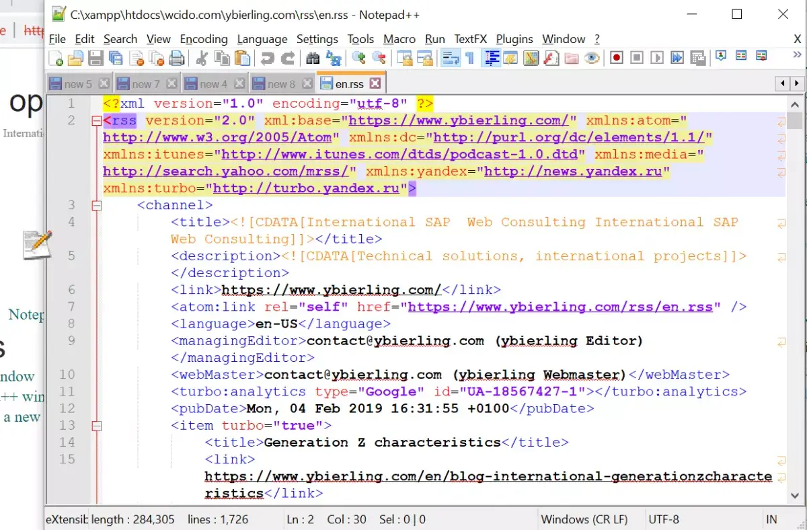807x530 pixels.
Task: Open the TextFX menu
Action: click(x=470, y=40)
